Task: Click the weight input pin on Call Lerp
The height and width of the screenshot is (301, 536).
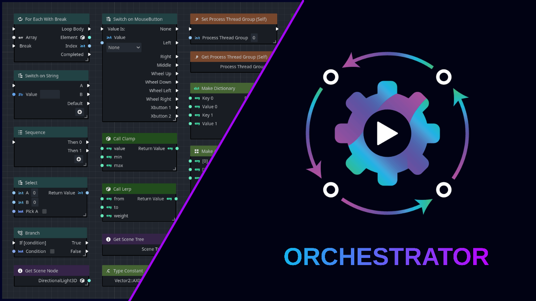Action: [102, 216]
